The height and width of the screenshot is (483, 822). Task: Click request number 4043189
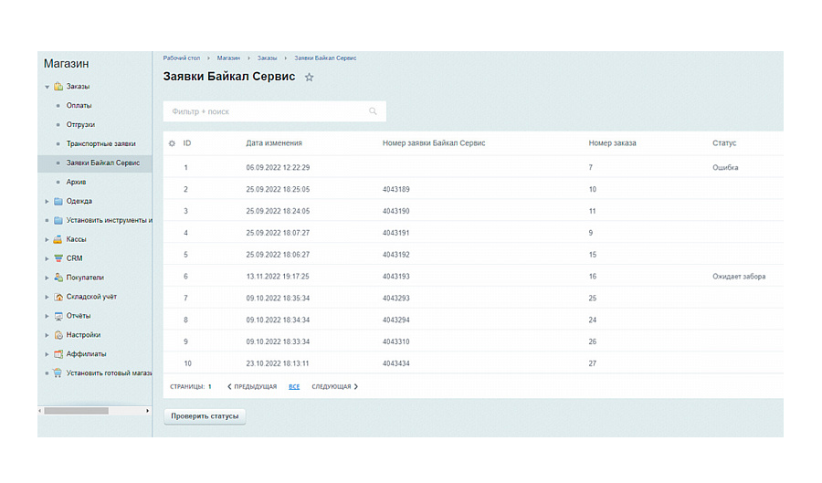pyautogui.click(x=395, y=190)
